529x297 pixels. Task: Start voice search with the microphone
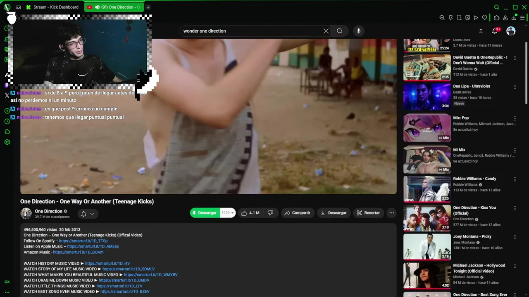358,31
